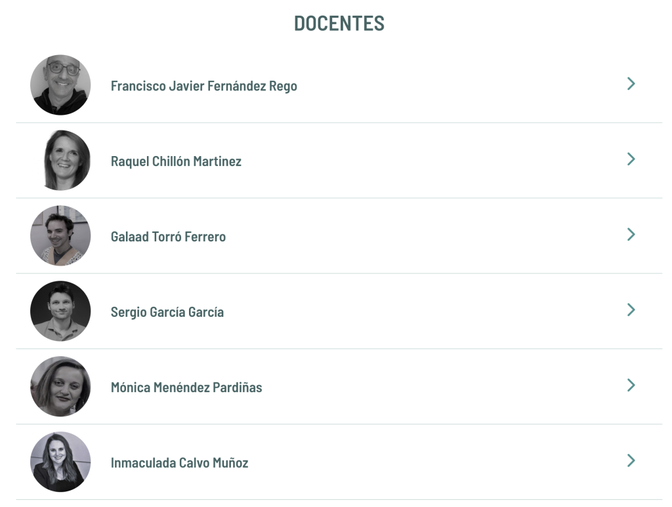Select Galaad Torró Ferrero's profile picture

tap(60, 235)
